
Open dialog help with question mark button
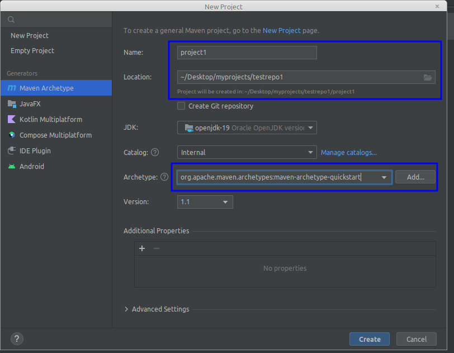(17, 338)
